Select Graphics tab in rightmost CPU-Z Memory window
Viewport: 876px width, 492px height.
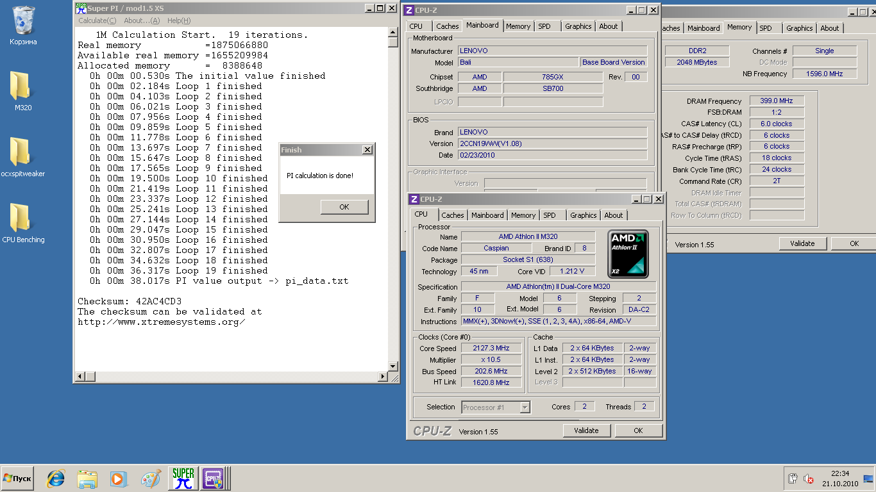(x=800, y=28)
